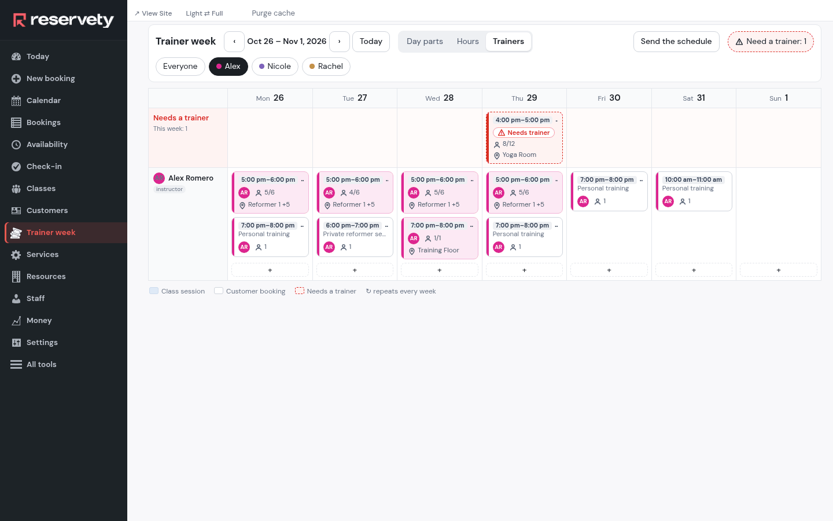
Task: Open the Money chart icon
Action: 16,321
